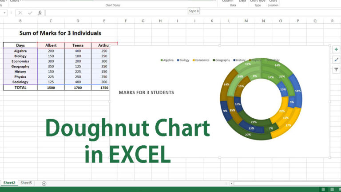This screenshot has width=341, height=192.
Task: Select the History row label cell
Action: coord(20,72)
